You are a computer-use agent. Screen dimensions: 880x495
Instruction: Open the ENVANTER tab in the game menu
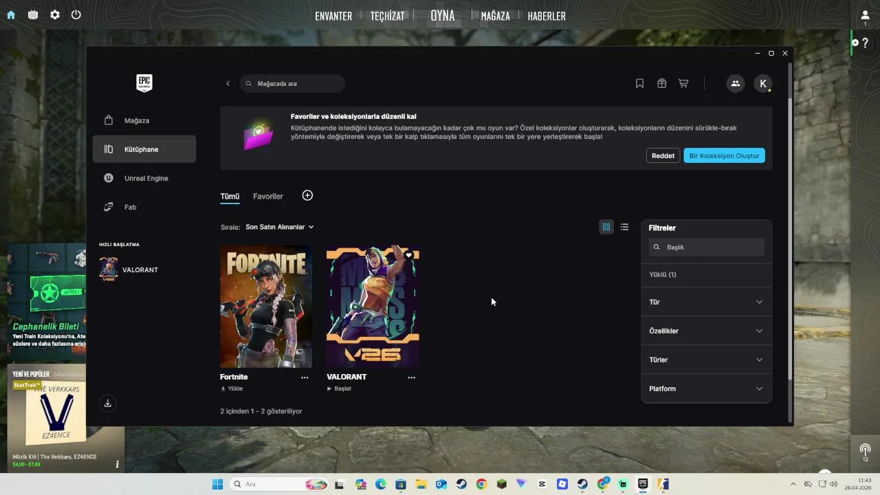(x=333, y=16)
